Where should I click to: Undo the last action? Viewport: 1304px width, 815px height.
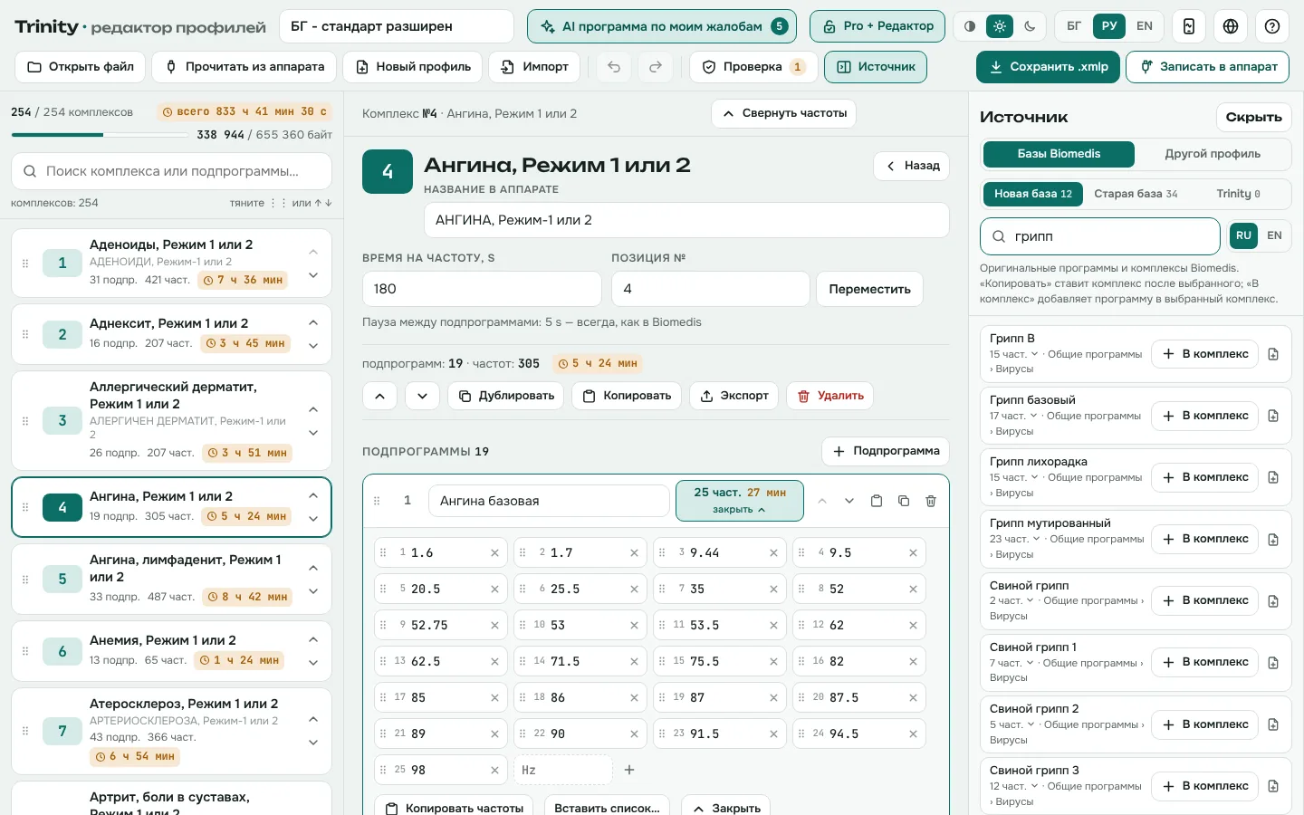pos(614,67)
